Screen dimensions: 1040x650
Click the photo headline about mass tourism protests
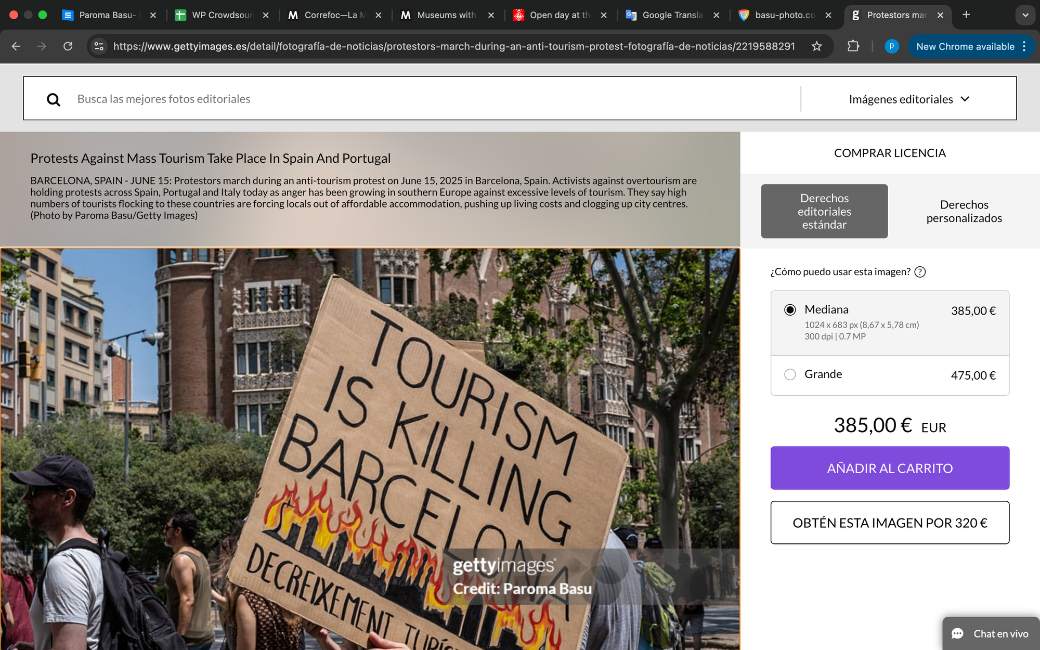coord(210,158)
